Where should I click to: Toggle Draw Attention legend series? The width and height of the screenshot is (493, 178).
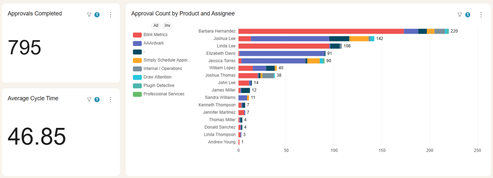157,77
